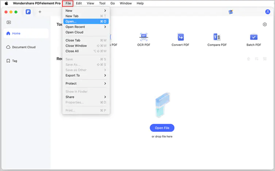Choose Close All menu entry
The width and height of the screenshot is (275, 171).
[x=86, y=51]
